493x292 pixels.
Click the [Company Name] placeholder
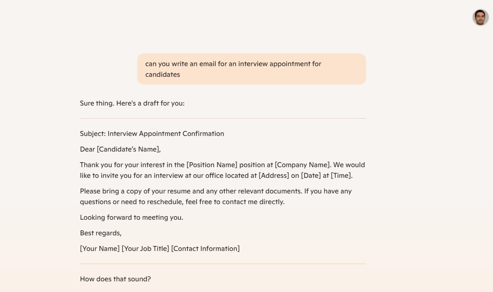point(302,165)
